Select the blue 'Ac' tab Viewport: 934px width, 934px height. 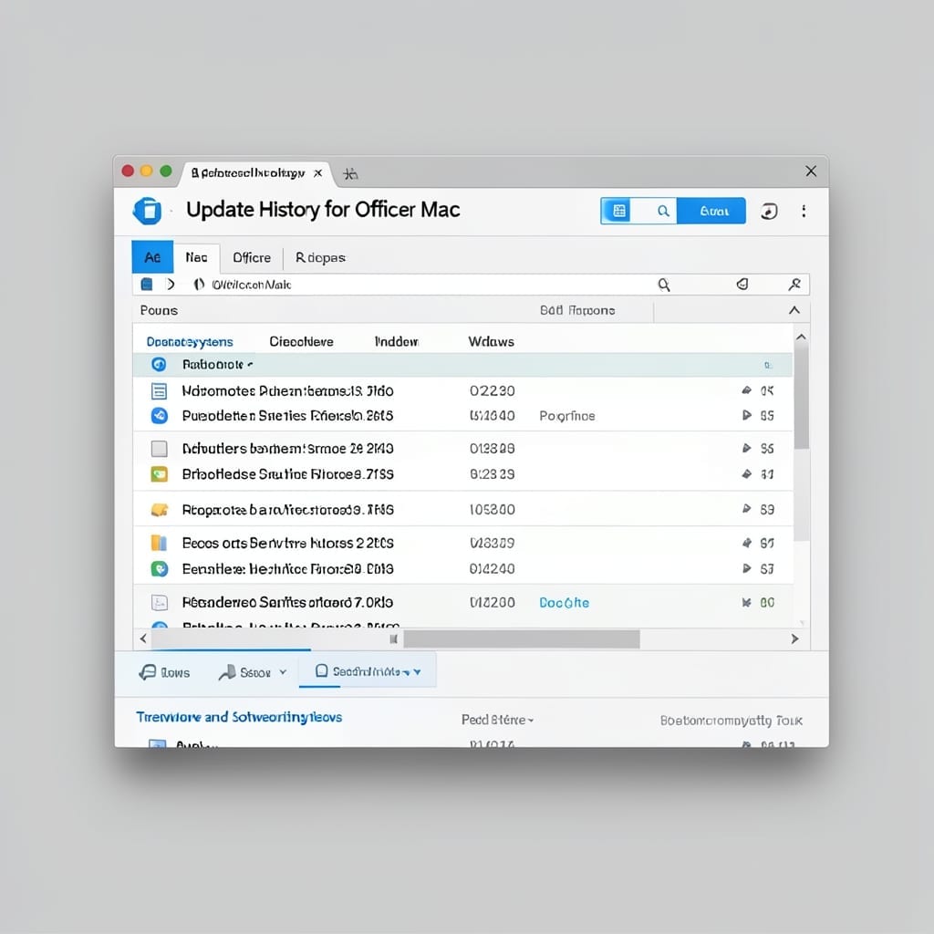152,256
